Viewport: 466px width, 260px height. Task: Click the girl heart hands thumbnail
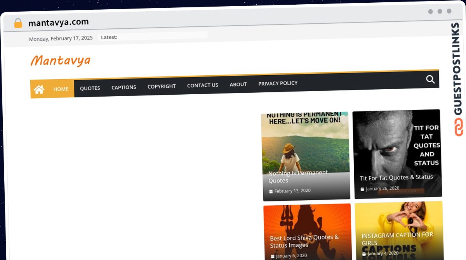(x=399, y=231)
